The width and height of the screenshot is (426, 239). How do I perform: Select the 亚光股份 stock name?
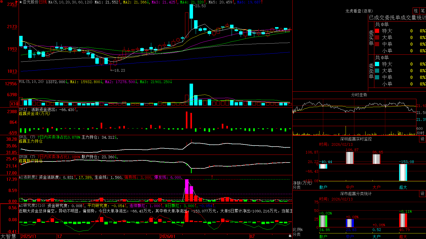tap(30, 2)
